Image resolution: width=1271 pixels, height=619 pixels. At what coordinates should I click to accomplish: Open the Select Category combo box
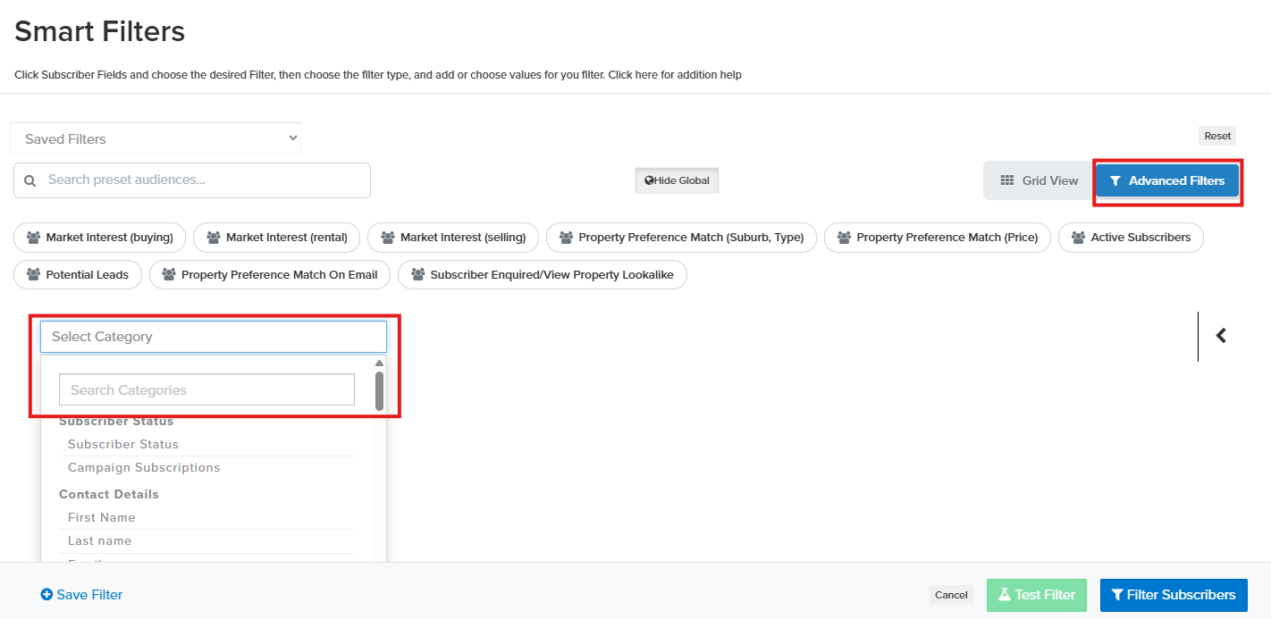[x=213, y=337]
